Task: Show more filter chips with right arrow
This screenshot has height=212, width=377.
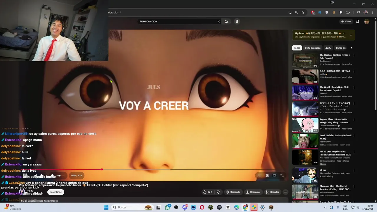Action: click(351, 48)
